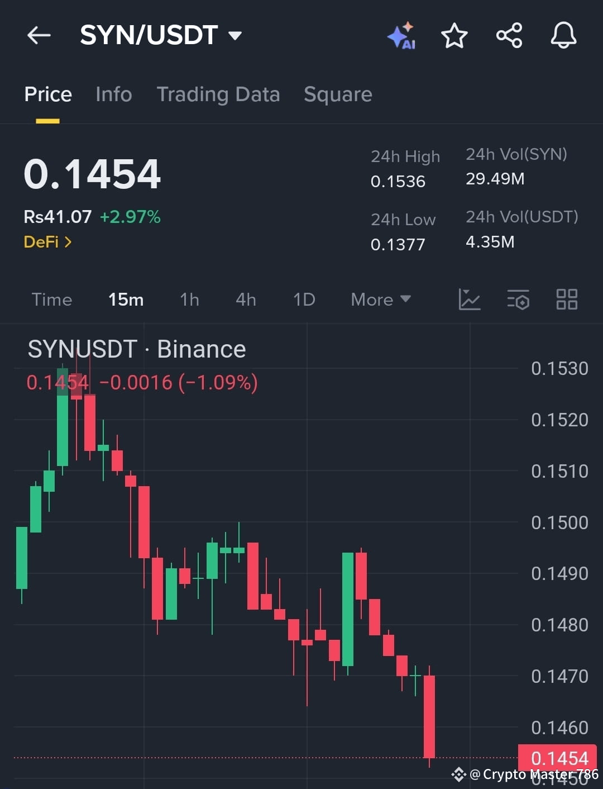Open the Square tab
The width and height of the screenshot is (603, 789).
click(x=338, y=94)
